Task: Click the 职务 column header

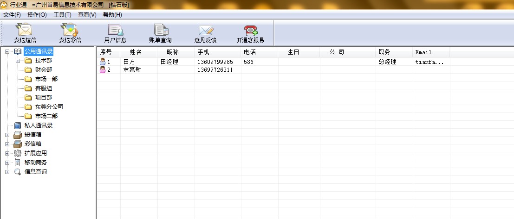Action: click(394, 52)
